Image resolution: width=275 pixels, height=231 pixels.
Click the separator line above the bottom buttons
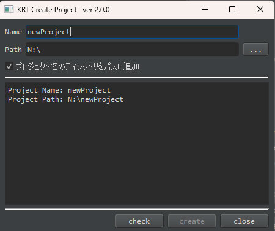tap(137, 209)
